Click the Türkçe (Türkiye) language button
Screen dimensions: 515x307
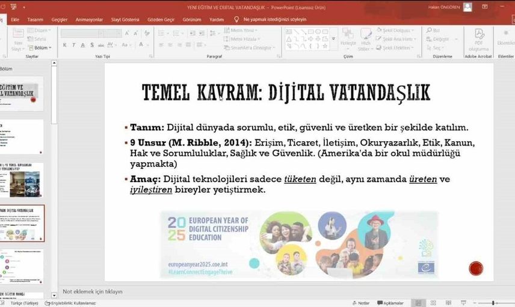coord(24,303)
